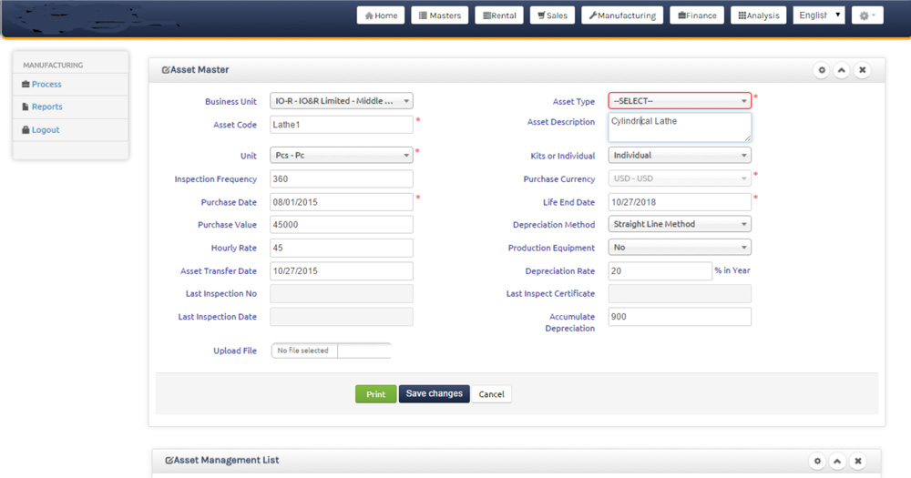Click the Purchase Value input field
Viewport: 911px width, 478px height.
(x=342, y=225)
